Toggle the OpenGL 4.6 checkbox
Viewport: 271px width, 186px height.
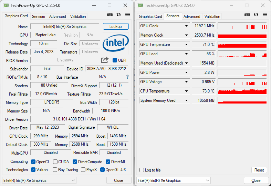point(102,170)
